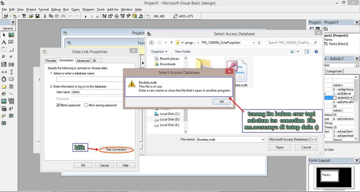Click OK in the file in use warning

221,102
